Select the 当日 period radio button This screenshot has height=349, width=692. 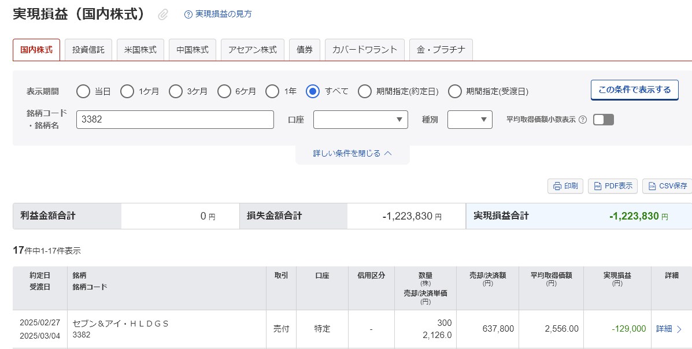tap(83, 91)
